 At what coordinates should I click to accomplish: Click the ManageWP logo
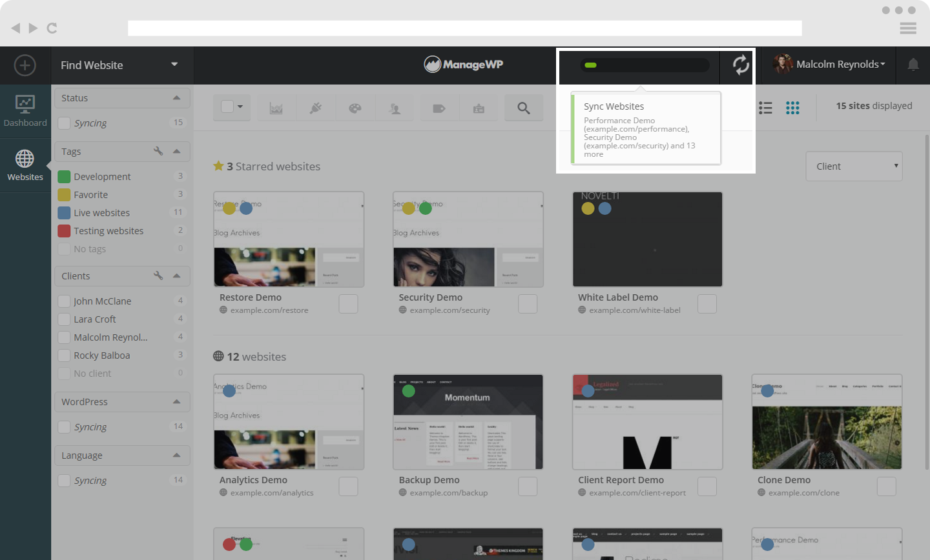464,65
